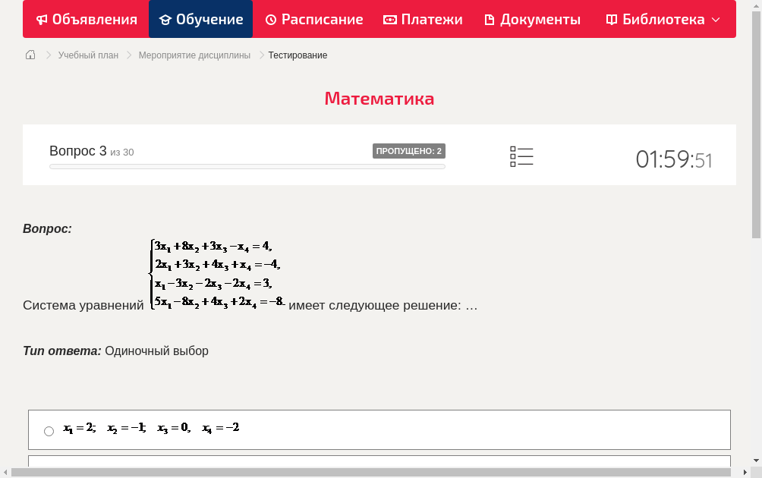This screenshot has width=762, height=478.
Task: Open the Учебный план breadcrumb link
Action: click(90, 55)
